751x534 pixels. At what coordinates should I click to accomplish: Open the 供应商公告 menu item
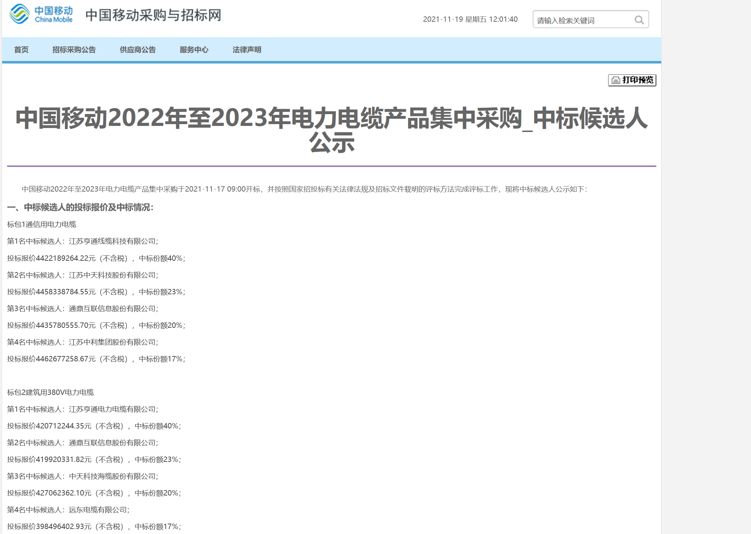point(138,50)
